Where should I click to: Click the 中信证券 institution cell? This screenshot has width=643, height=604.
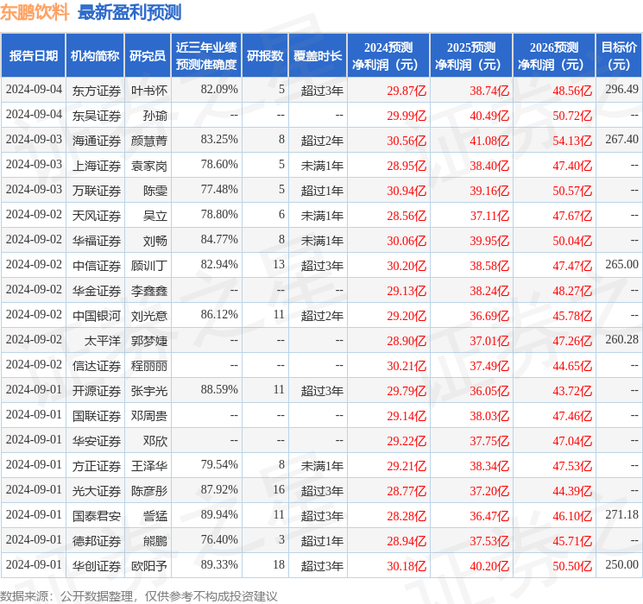click(97, 266)
